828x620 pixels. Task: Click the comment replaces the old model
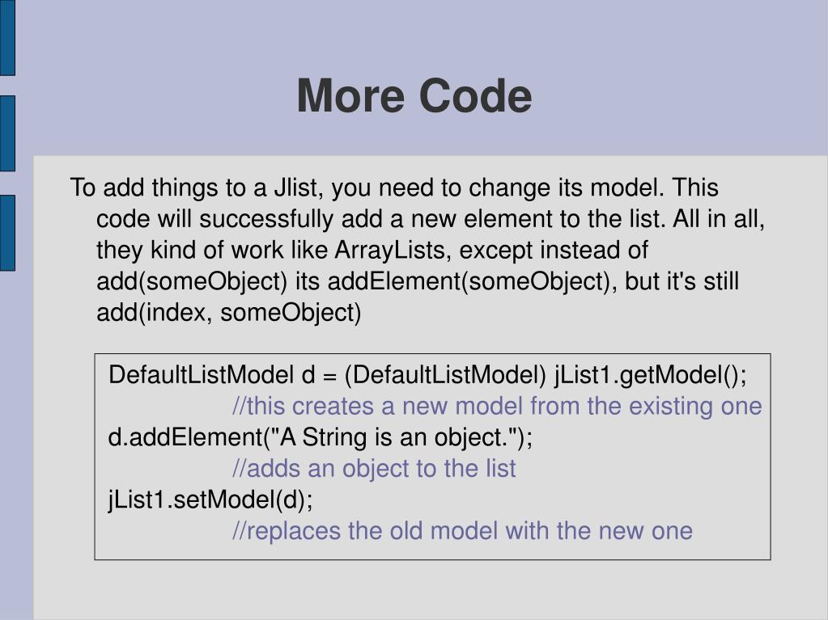462,530
